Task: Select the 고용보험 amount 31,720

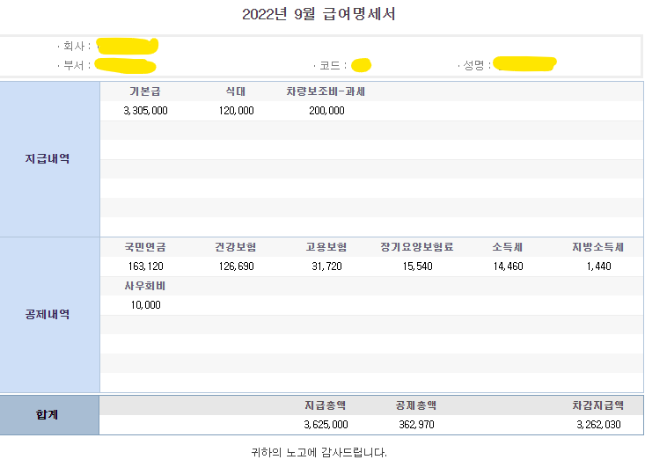Action: click(328, 266)
